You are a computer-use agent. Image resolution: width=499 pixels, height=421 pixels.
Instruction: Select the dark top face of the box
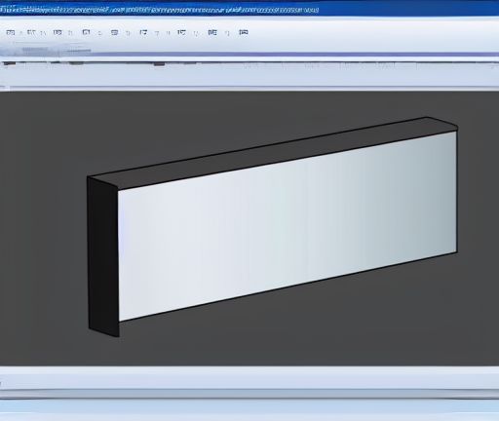(273, 153)
